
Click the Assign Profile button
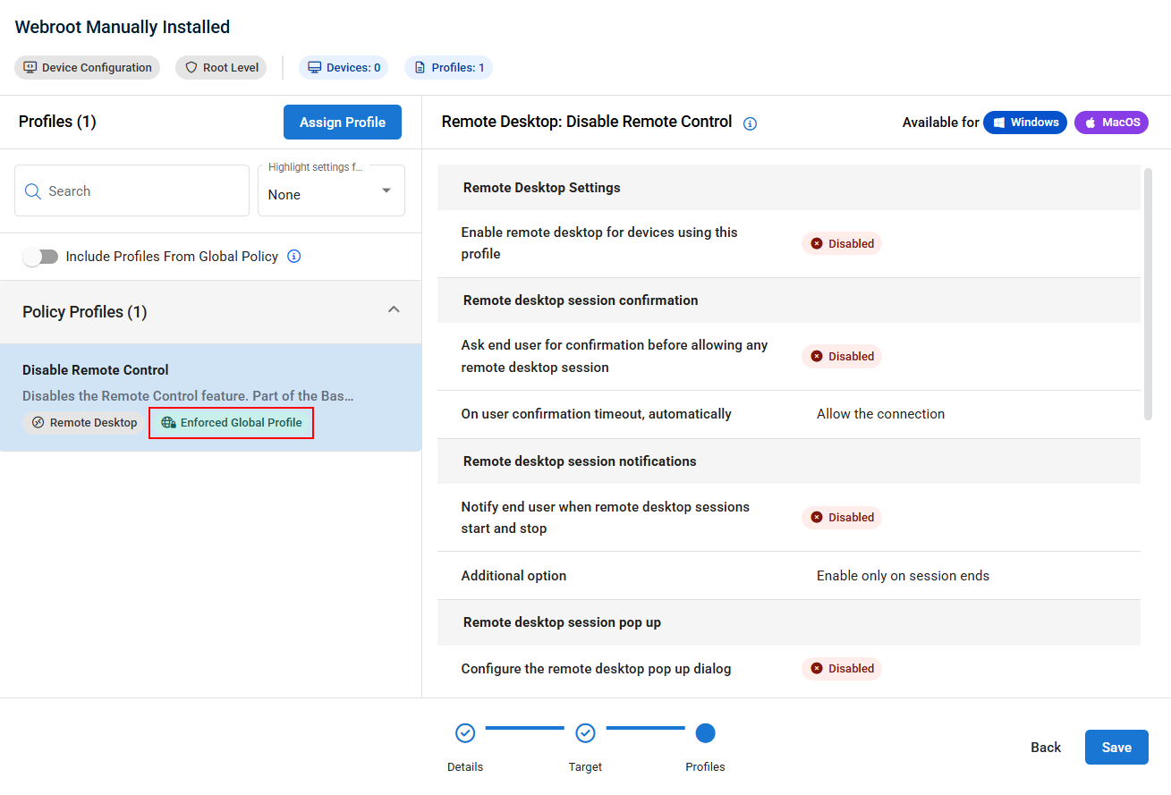click(x=343, y=123)
